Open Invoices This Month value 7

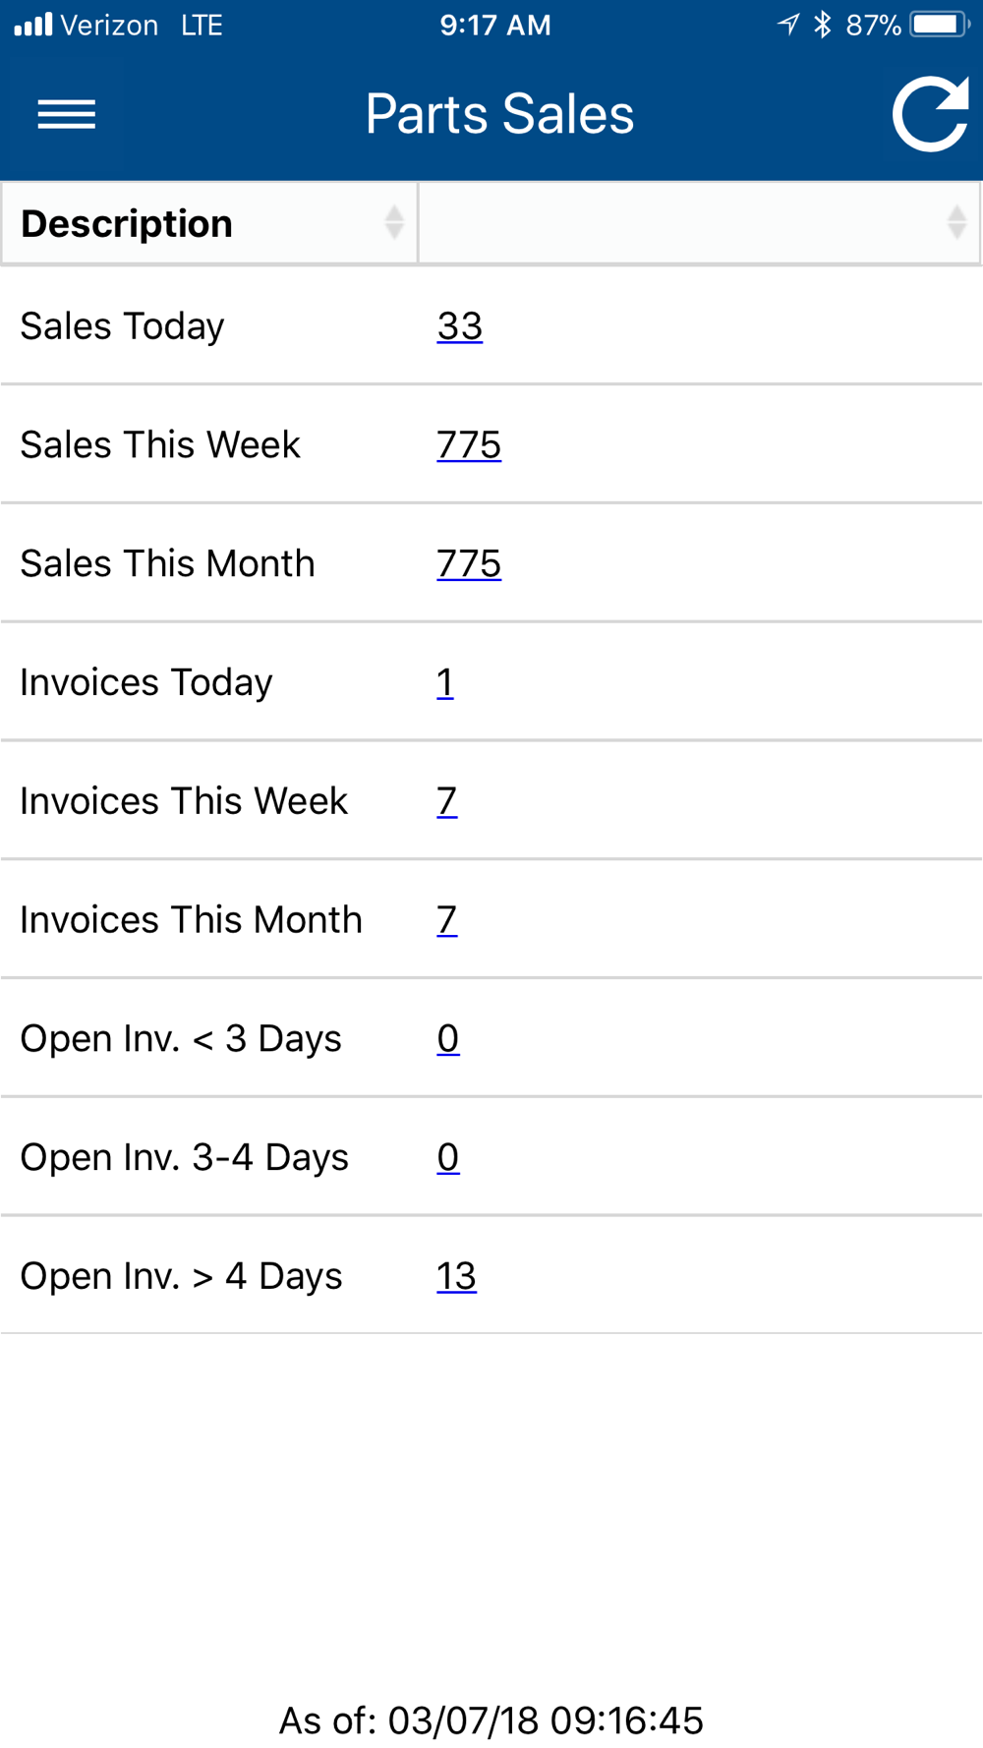pyautogui.click(x=447, y=921)
